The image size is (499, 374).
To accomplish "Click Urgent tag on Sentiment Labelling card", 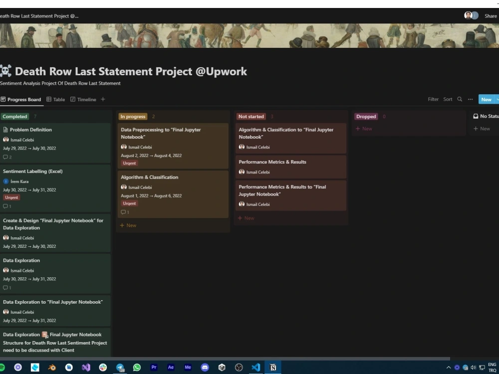I will (11, 197).
